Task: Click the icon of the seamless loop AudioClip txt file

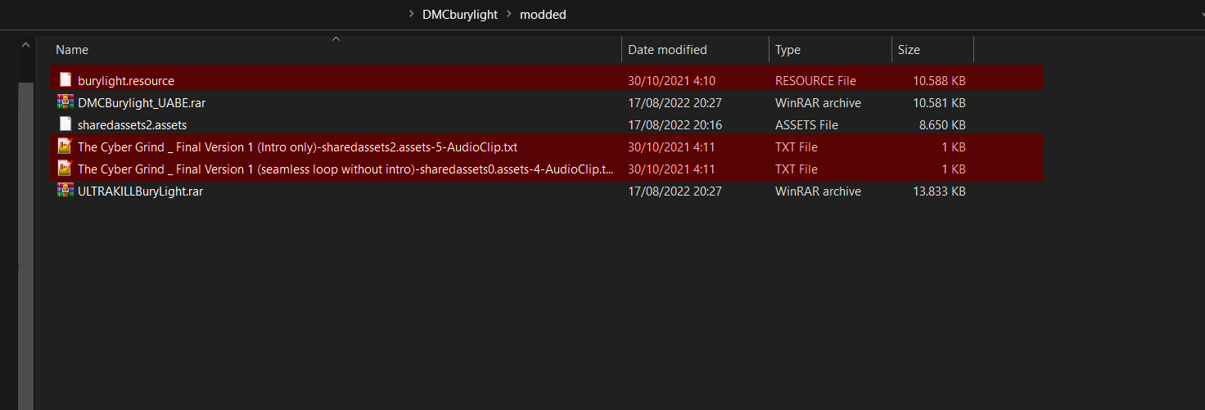Action: coord(65,169)
